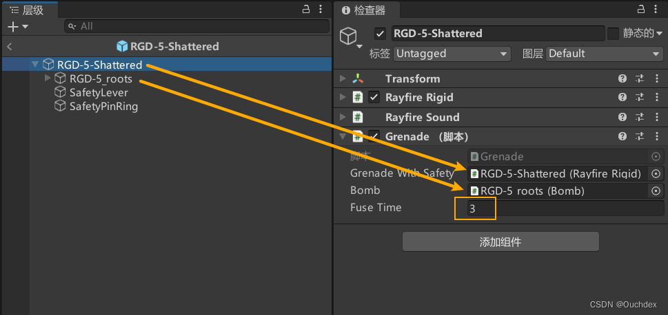This screenshot has height=315, width=668.
Task: Toggle the RGD-5-Shattered active checkbox
Action: tap(379, 33)
